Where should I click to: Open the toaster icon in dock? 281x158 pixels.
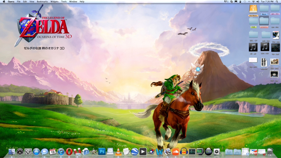pyautogui.click(x=86, y=152)
